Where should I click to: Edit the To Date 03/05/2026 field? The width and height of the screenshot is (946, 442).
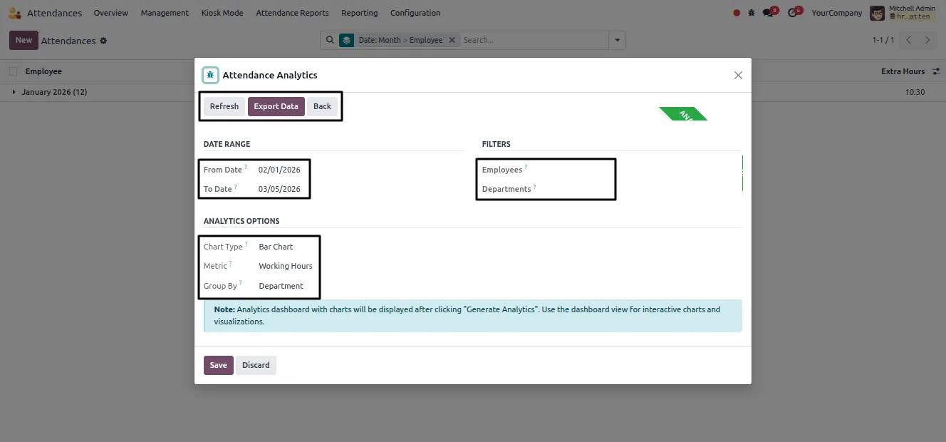279,189
